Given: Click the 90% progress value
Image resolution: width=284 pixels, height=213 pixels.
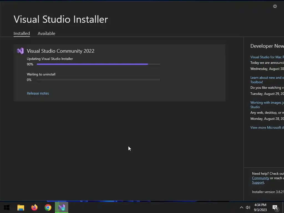Looking at the screenshot, I should click(30, 64).
